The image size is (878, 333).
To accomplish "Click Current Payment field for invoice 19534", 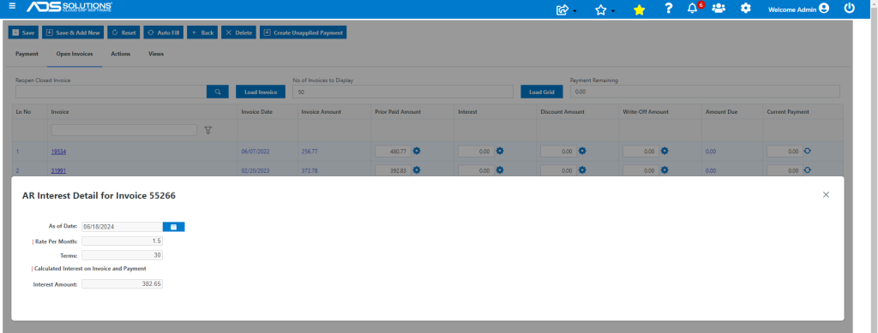I will [x=785, y=151].
